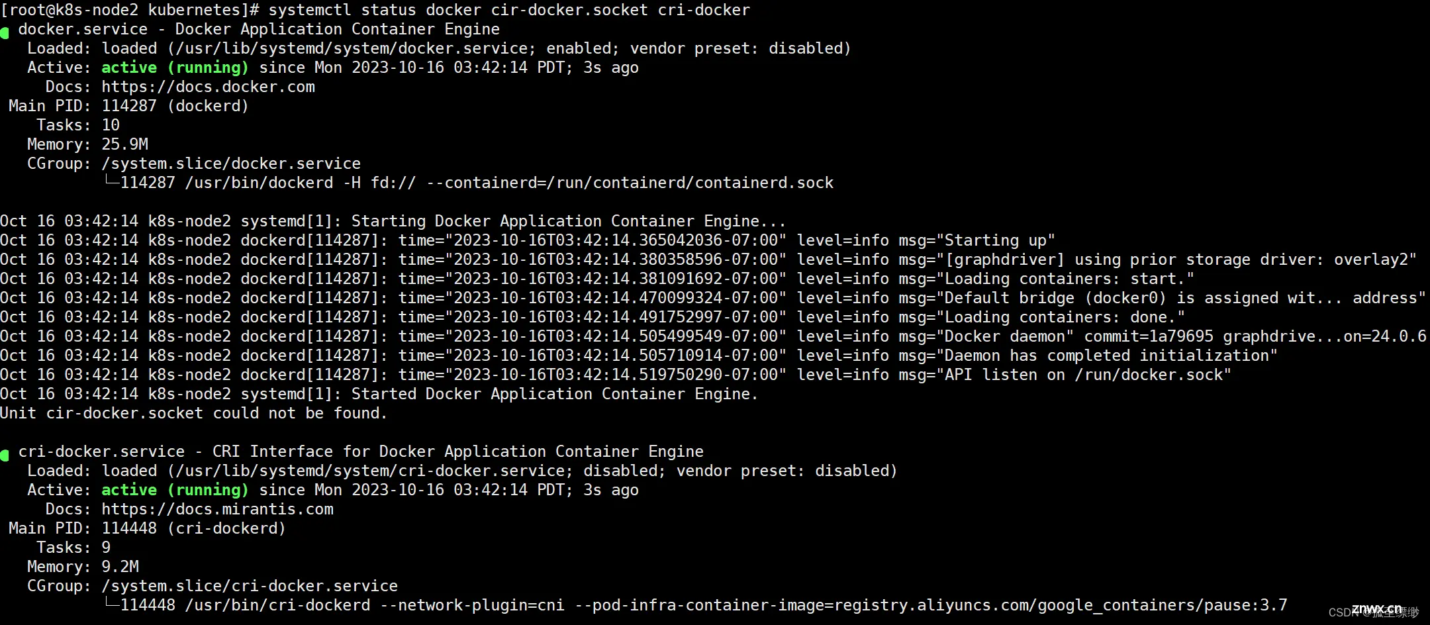Click the command prompt text '[root@k8s-node2 kubernetes]#'
Viewport: 1430px width, 625px height.
130,10
